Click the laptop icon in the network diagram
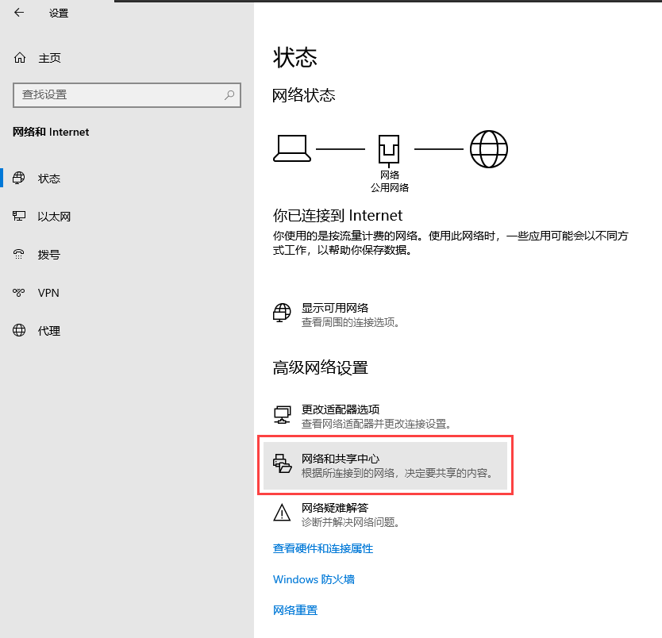 click(x=291, y=148)
